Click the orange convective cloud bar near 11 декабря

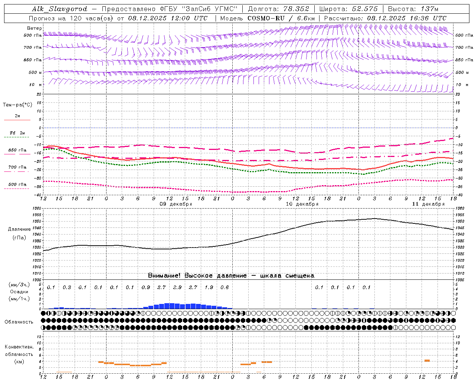(x=427, y=361)
